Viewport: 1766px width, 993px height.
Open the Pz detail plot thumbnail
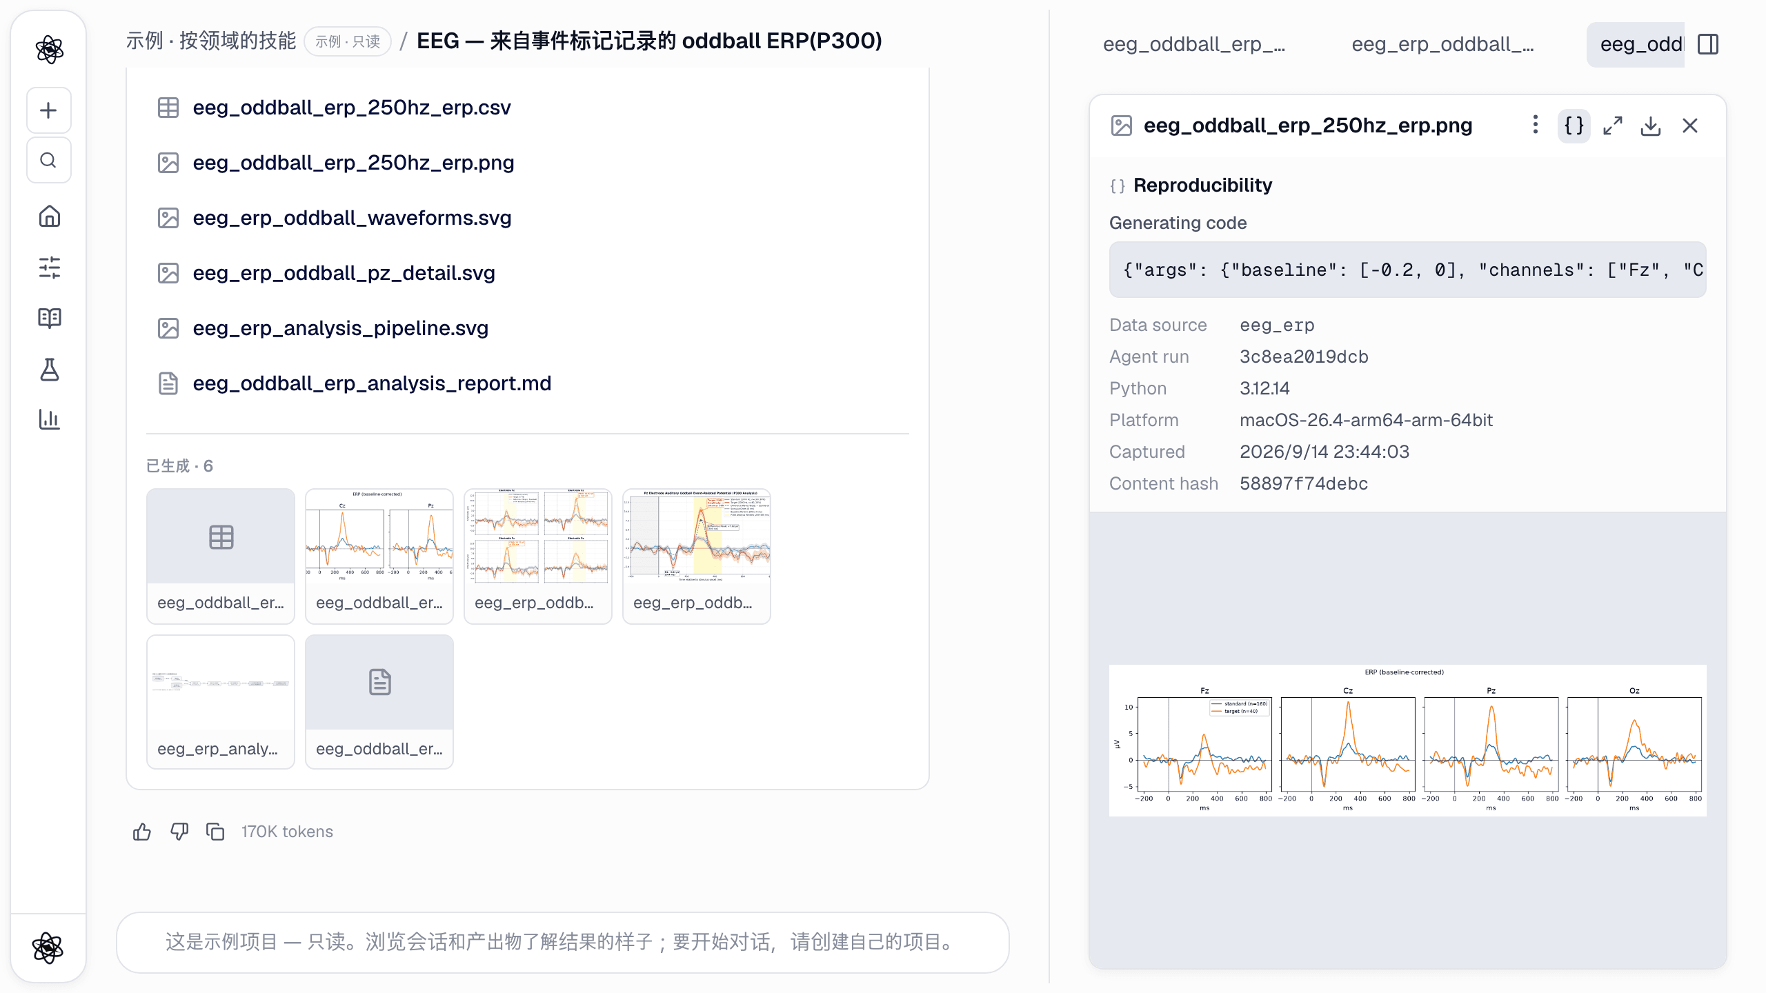tap(697, 556)
